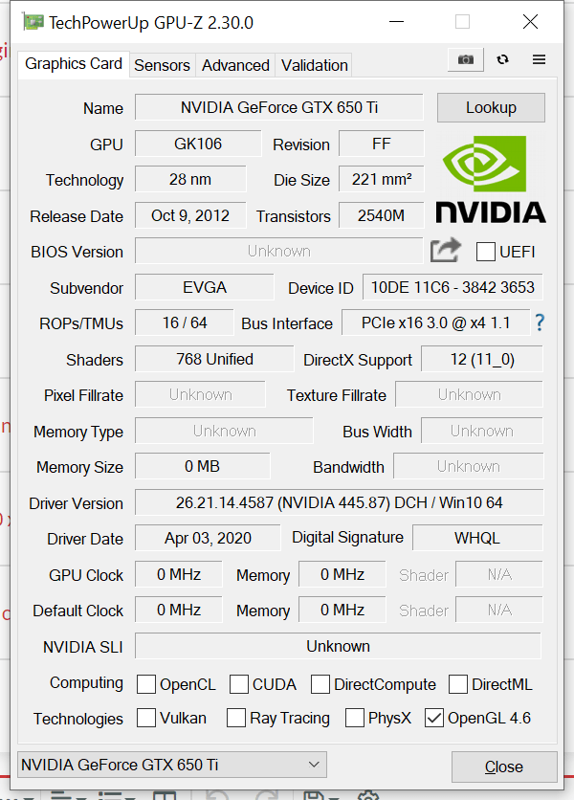Switch to the Sensors tab
The height and width of the screenshot is (800, 574).
tap(162, 65)
